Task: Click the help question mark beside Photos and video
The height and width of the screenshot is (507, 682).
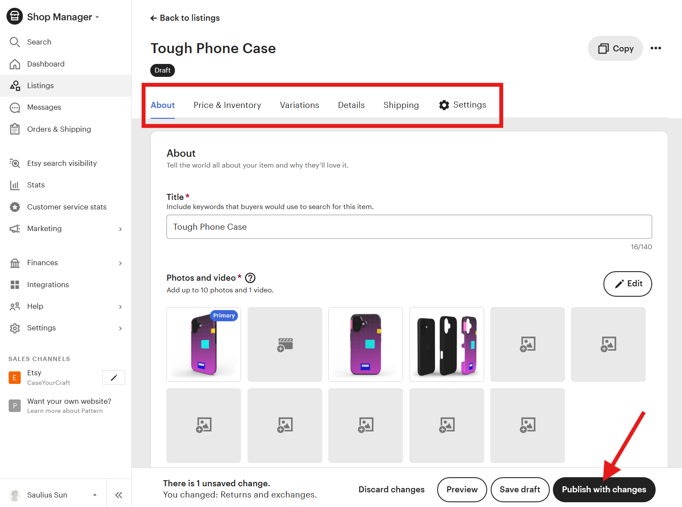Action: point(250,278)
